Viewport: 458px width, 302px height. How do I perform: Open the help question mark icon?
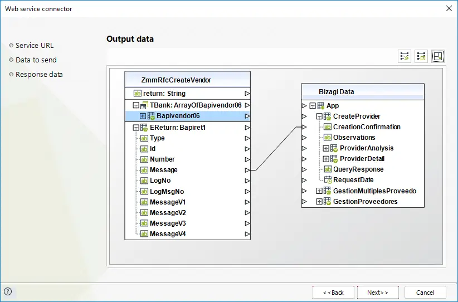[x=8, y=291]
